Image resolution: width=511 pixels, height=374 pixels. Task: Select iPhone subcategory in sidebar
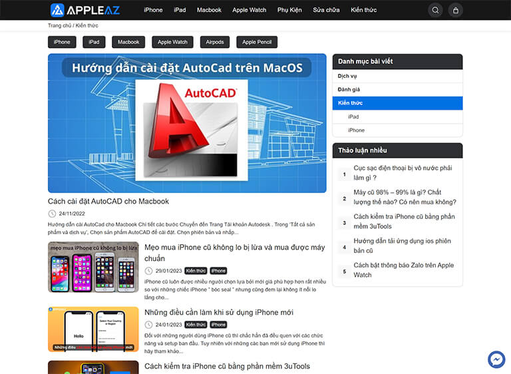pos(398,130)
